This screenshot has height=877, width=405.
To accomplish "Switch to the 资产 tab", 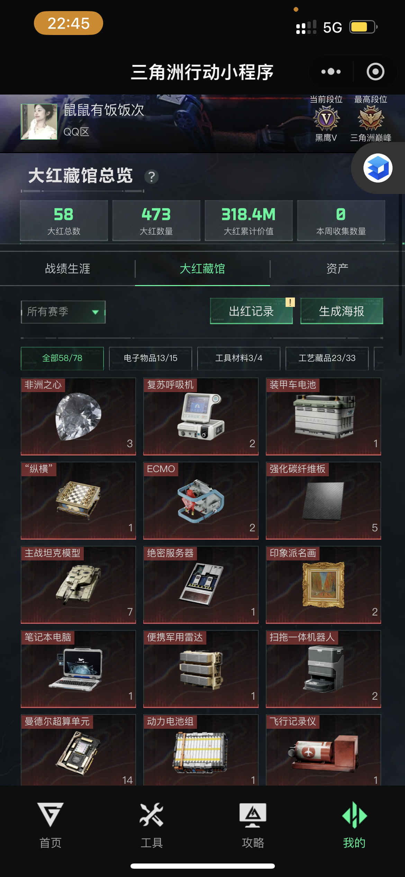I will pyautogui.click(x=337, y=268).
